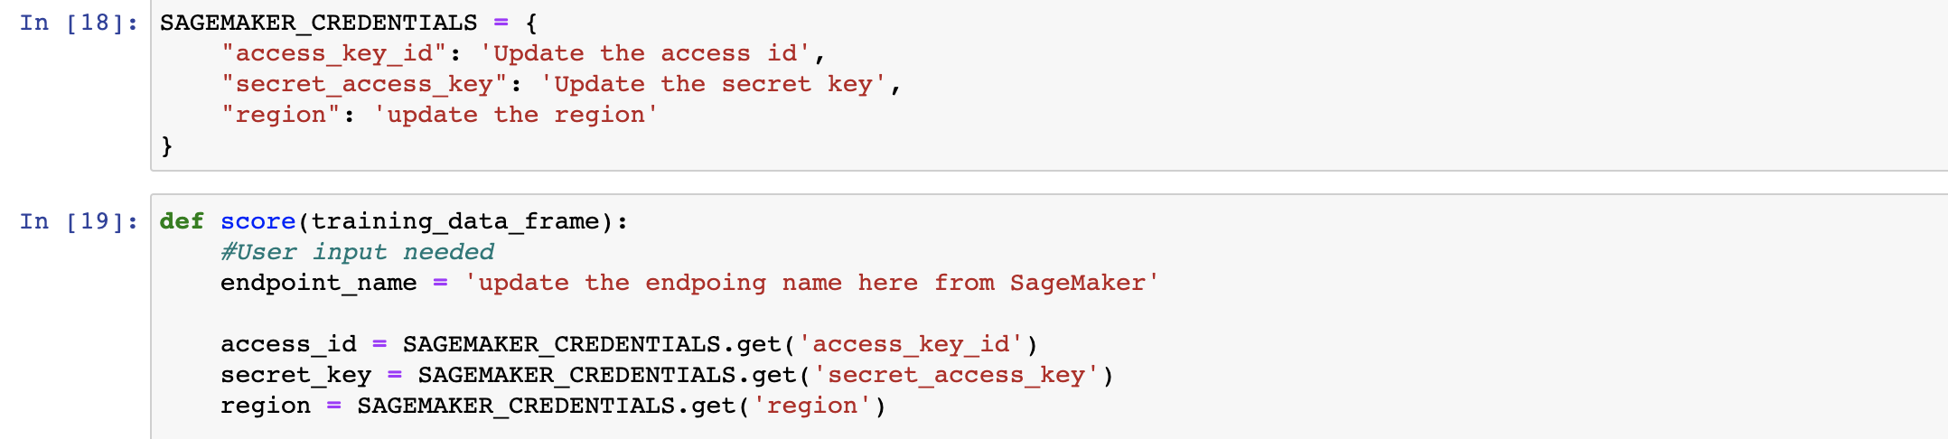Click the closing brace of the credentials dict
This screenshot has width=1948, height=439.
[166, 145]
